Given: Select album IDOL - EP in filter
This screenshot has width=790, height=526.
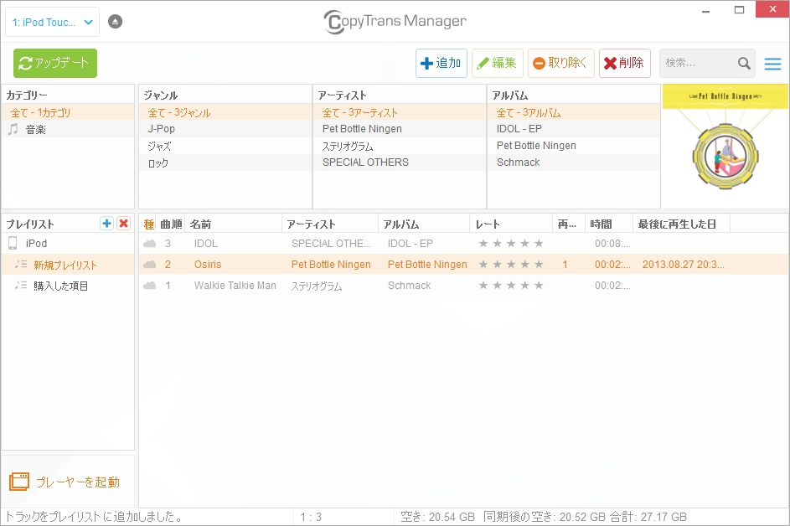Looking at the screenshot, I should (574, 128).
